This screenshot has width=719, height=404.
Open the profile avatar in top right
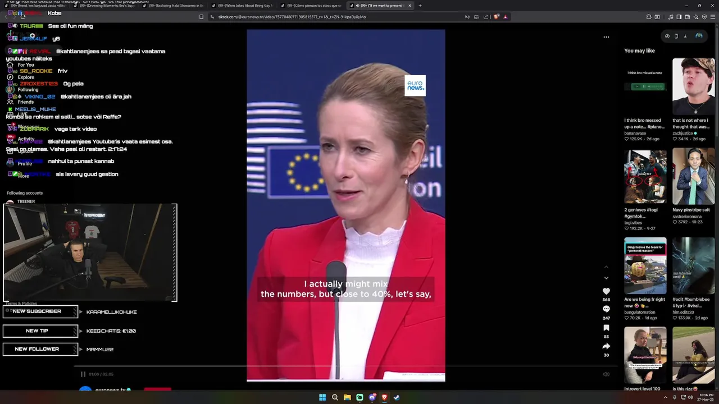click(x=699, y=36)
